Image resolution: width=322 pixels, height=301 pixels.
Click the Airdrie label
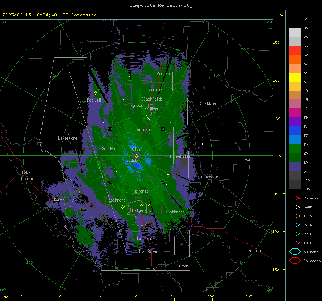pyautogui.click(x=141, y=191)
